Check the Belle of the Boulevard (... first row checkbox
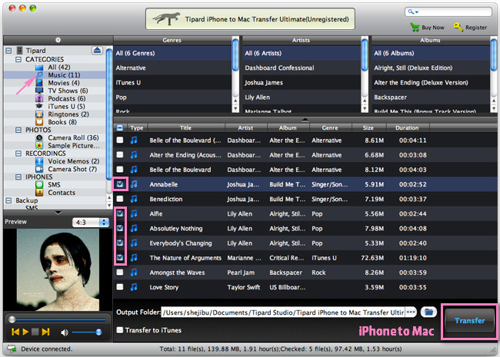 [120, 140]
